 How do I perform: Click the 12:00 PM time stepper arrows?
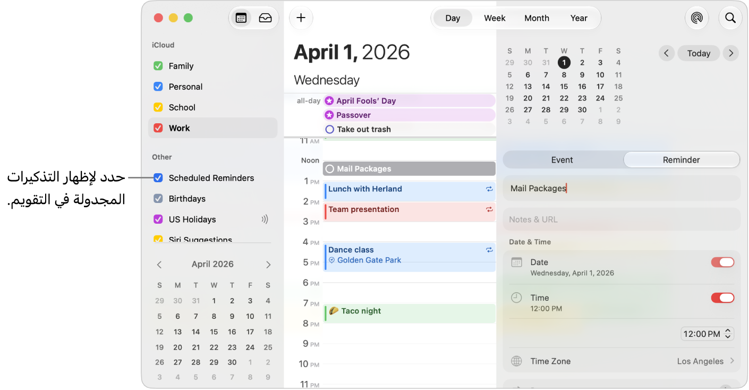[728, 334]
